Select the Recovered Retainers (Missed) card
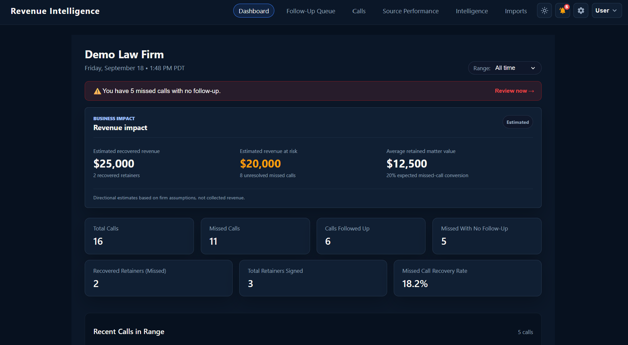The image size is (628, 345). [158, 278]
